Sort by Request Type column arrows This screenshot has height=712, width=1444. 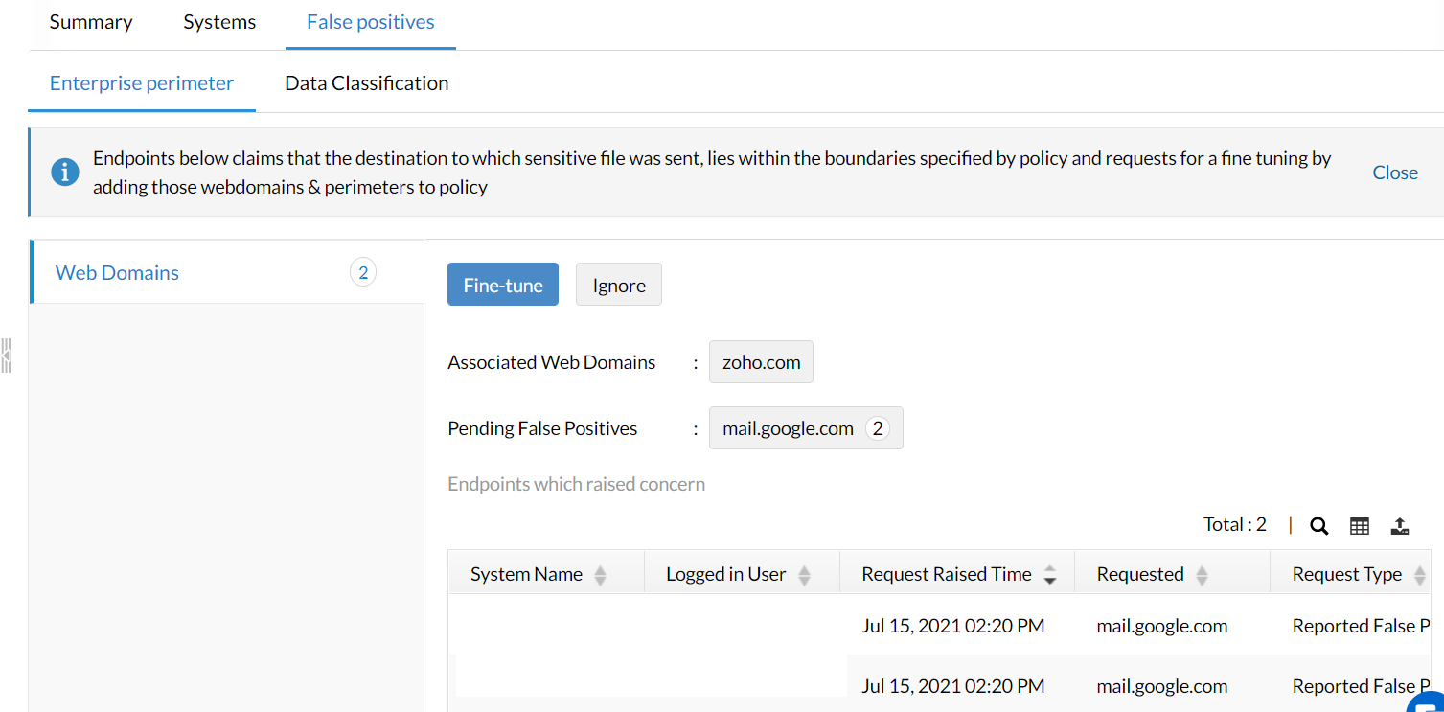coord(1420,575)
